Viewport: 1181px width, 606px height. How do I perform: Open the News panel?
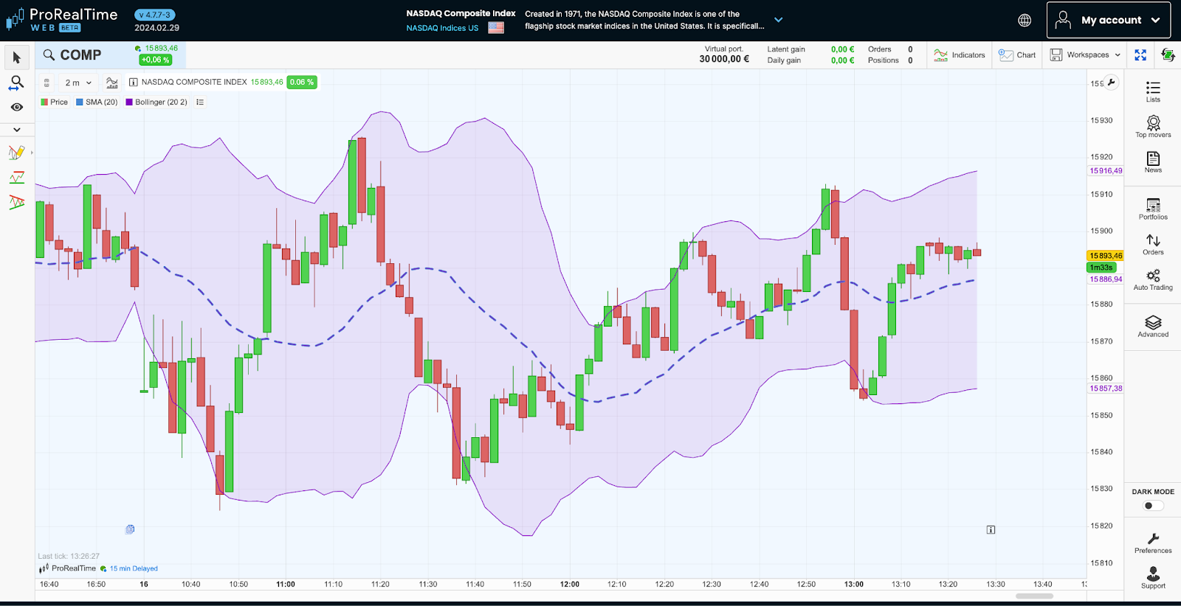pyautogui.click(x=1153, y=162)
